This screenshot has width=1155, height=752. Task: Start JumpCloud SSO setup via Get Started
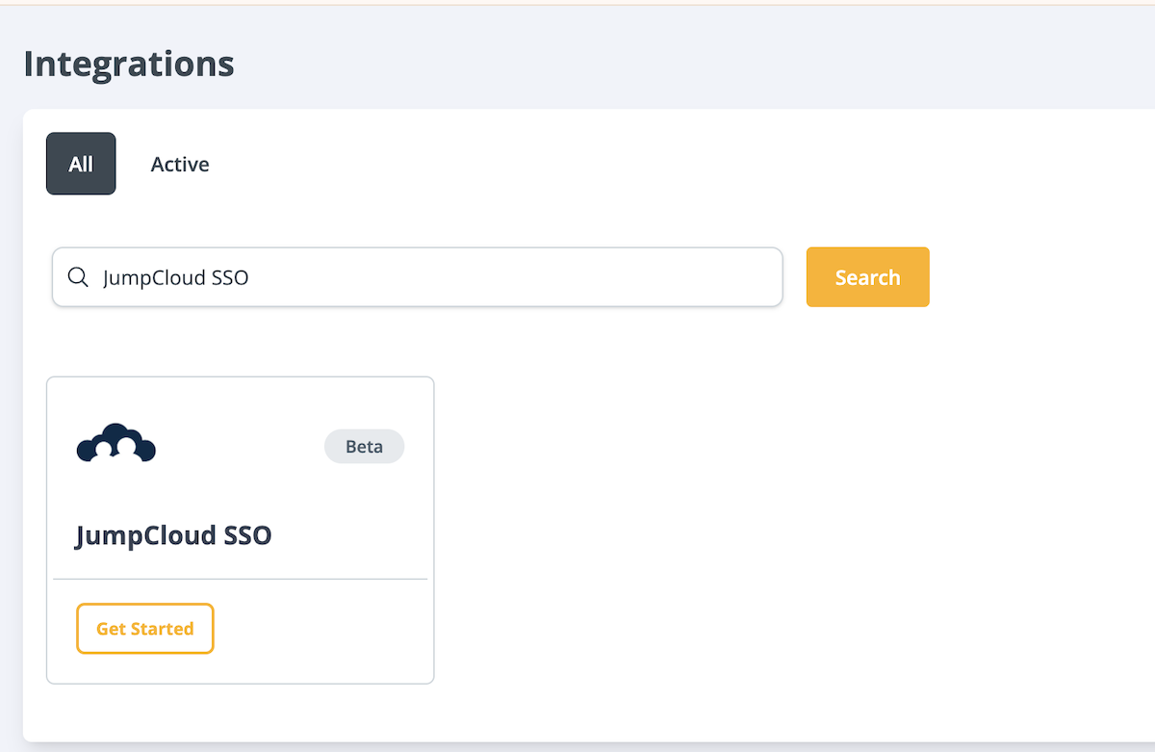pos(144,629)
